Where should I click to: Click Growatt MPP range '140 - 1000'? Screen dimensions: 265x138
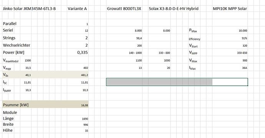click(135, 53)
